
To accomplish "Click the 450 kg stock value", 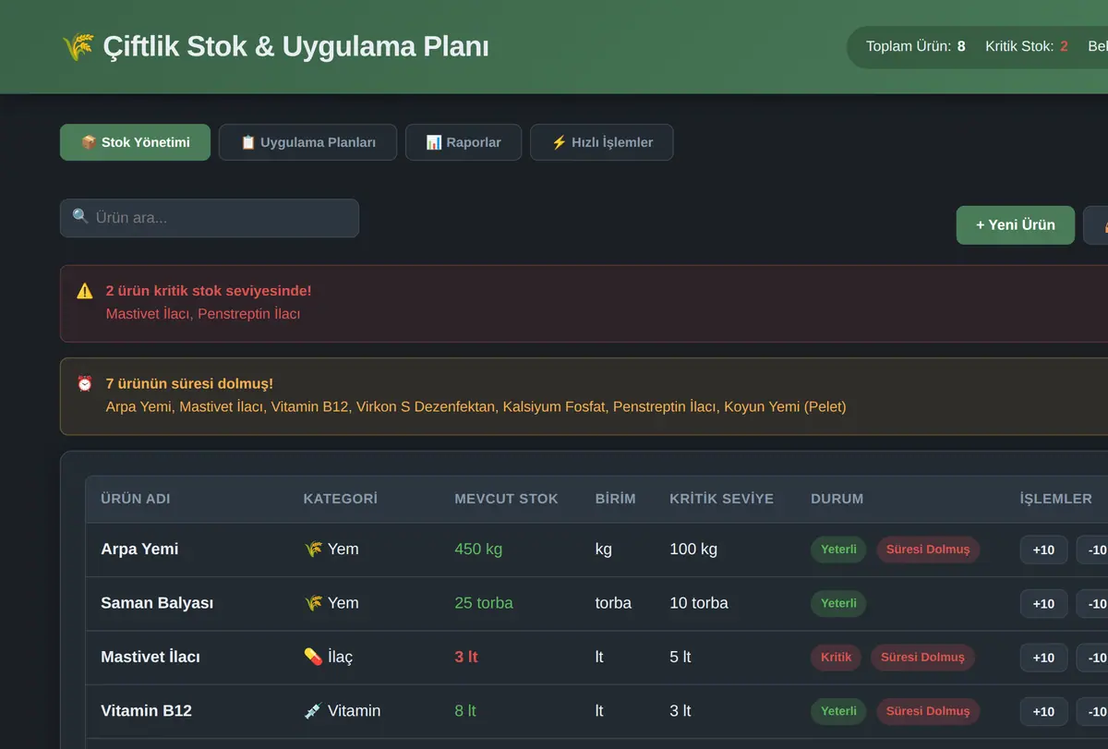I will point(478,550).
